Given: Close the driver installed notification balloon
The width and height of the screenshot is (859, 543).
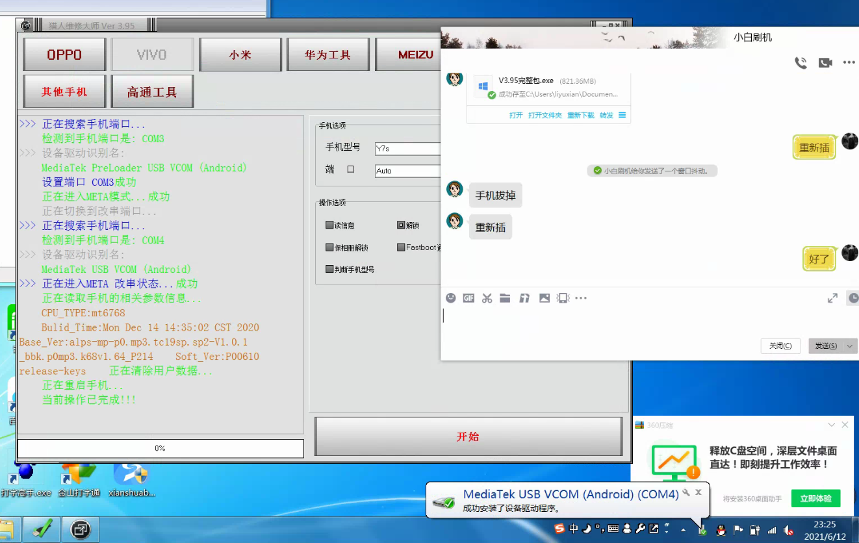Looking at the screenshot, I should coord(699,492).
